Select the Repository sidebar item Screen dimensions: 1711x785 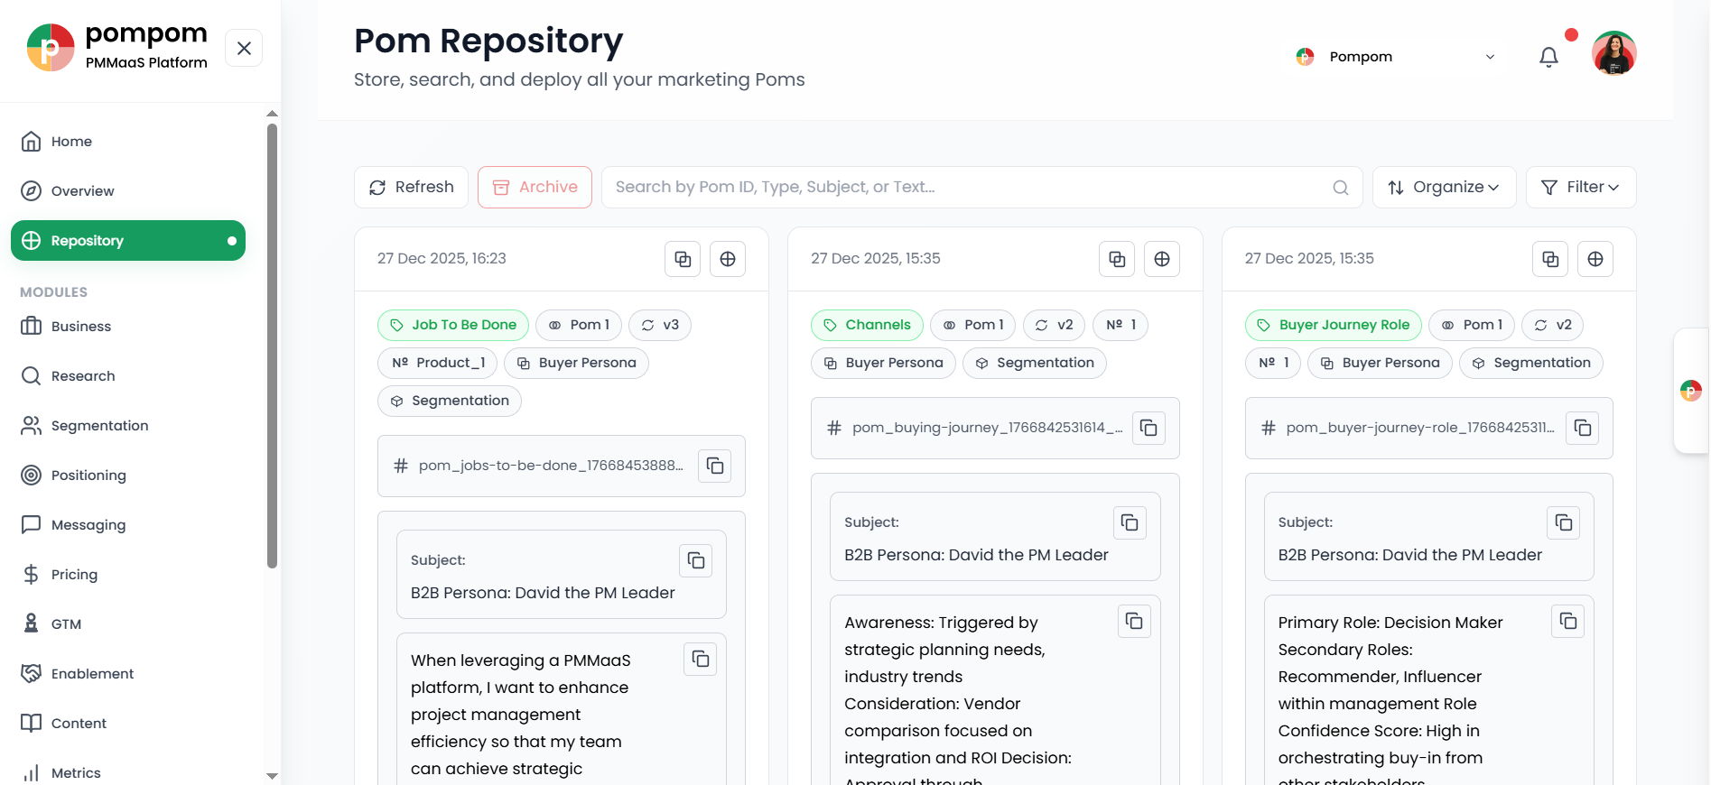(x=128, y=241)
